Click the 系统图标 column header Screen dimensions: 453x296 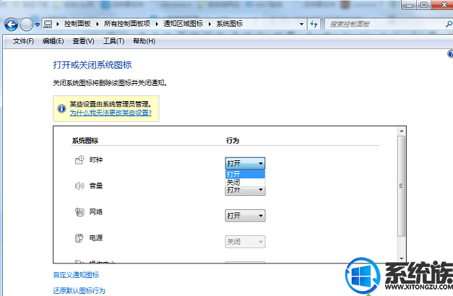point(85,141)
